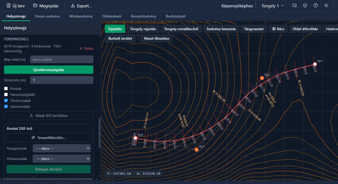Click the Új terv new-file icon
Image resolution: width=338 pixels, height=184 pixels.
point(8,6)
